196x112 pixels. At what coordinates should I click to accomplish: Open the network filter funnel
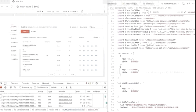pos(11,87)
